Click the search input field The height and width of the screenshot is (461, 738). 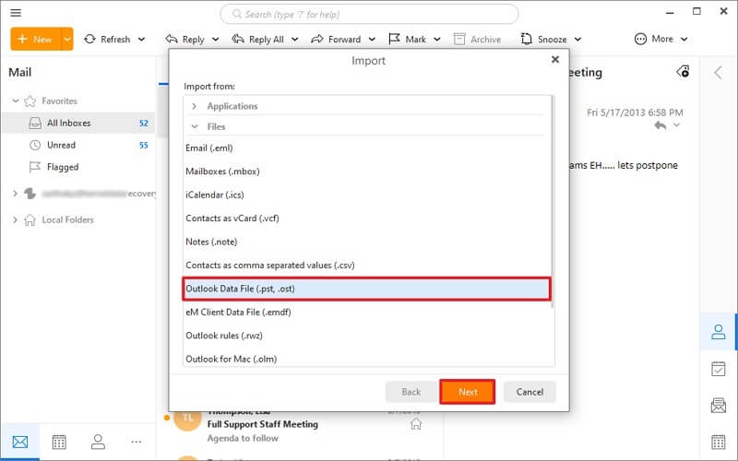(x=369, y=14)
